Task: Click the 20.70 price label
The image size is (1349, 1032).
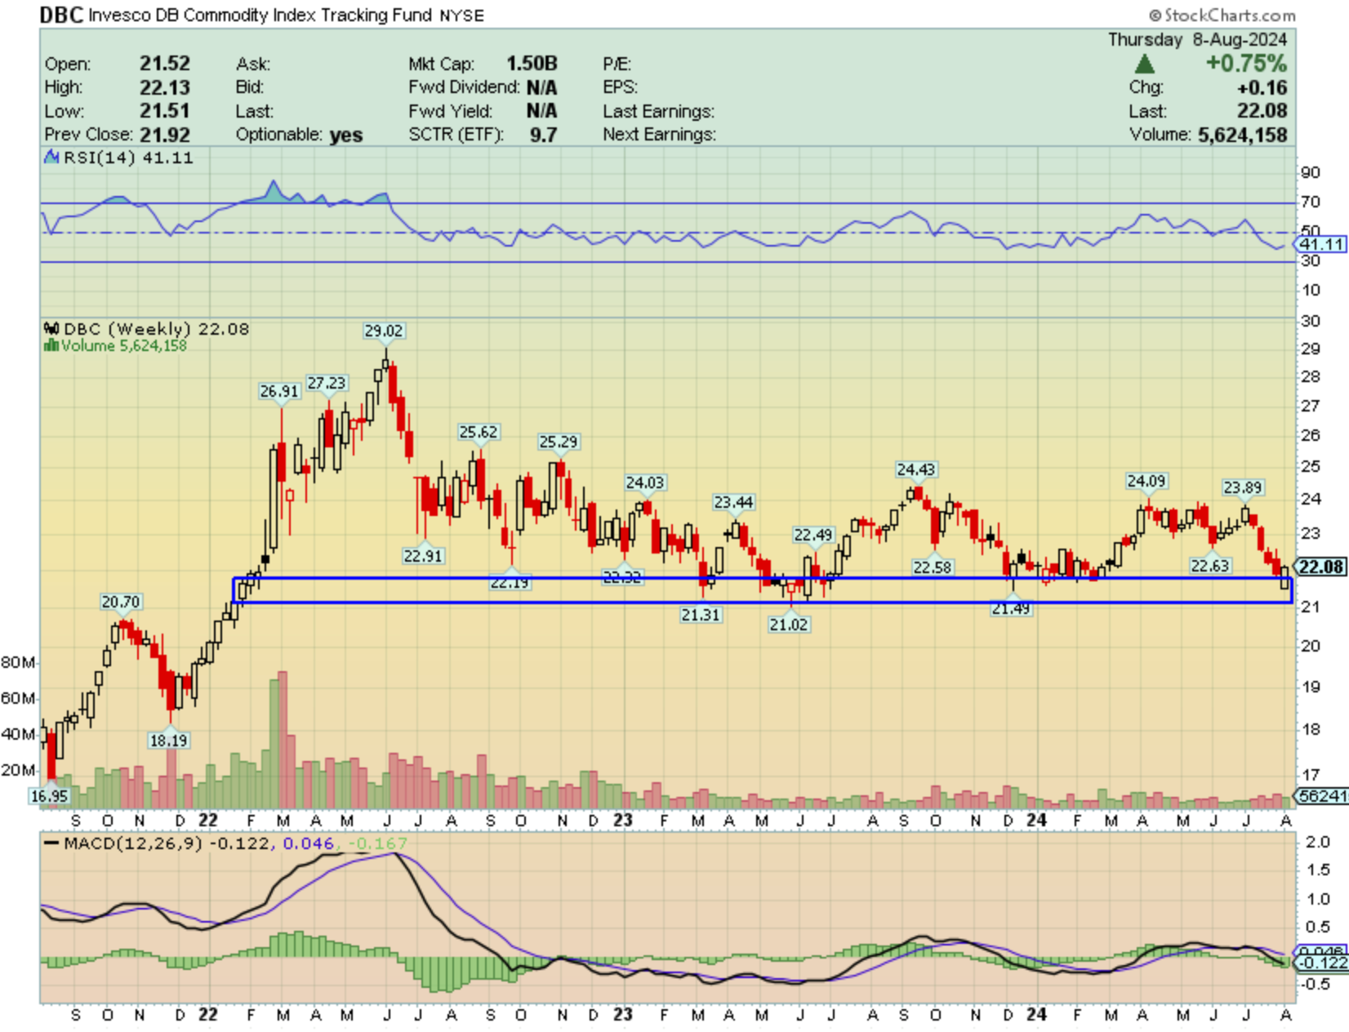Action: click(121, 602)
